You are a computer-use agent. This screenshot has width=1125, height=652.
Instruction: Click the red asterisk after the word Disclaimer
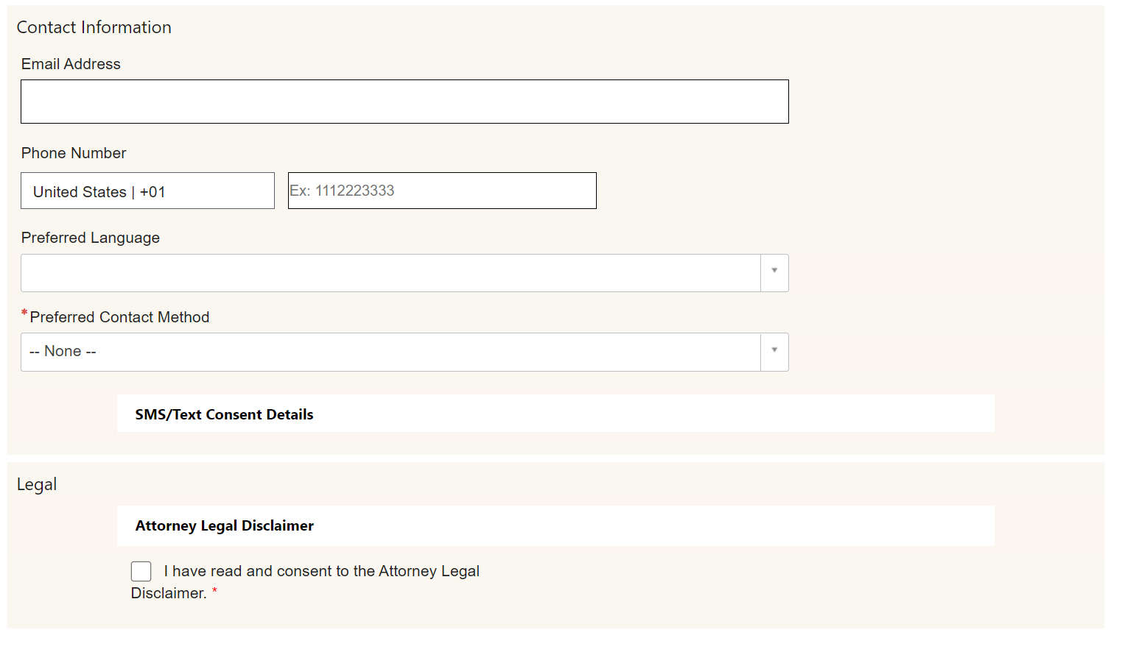pos(214,590)
